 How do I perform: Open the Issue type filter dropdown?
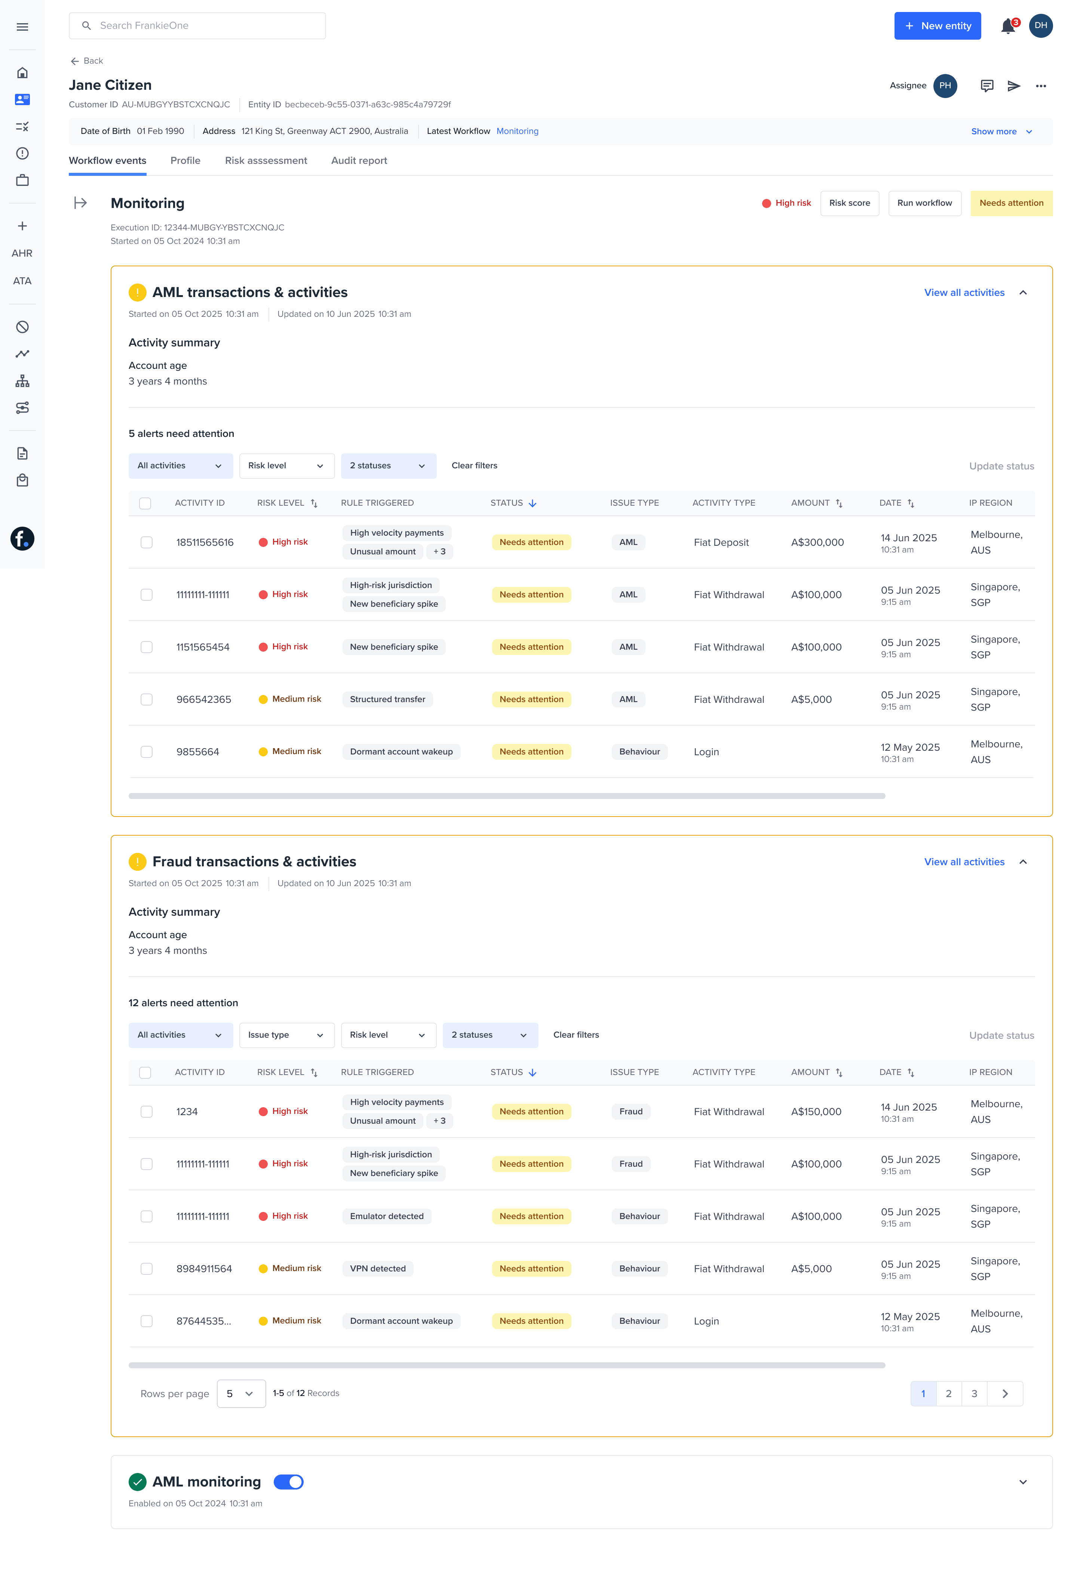click(286, 1035)
